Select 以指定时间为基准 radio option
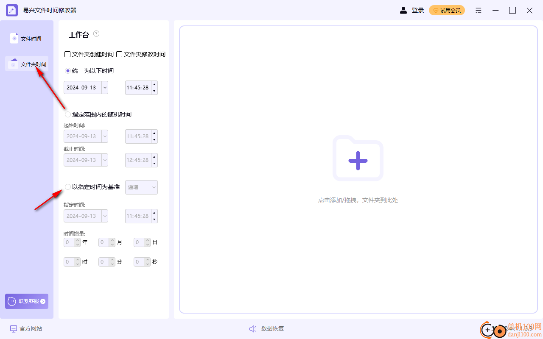Image resolution: width=543 pixels, height=339 pixels. coord(68,187)
